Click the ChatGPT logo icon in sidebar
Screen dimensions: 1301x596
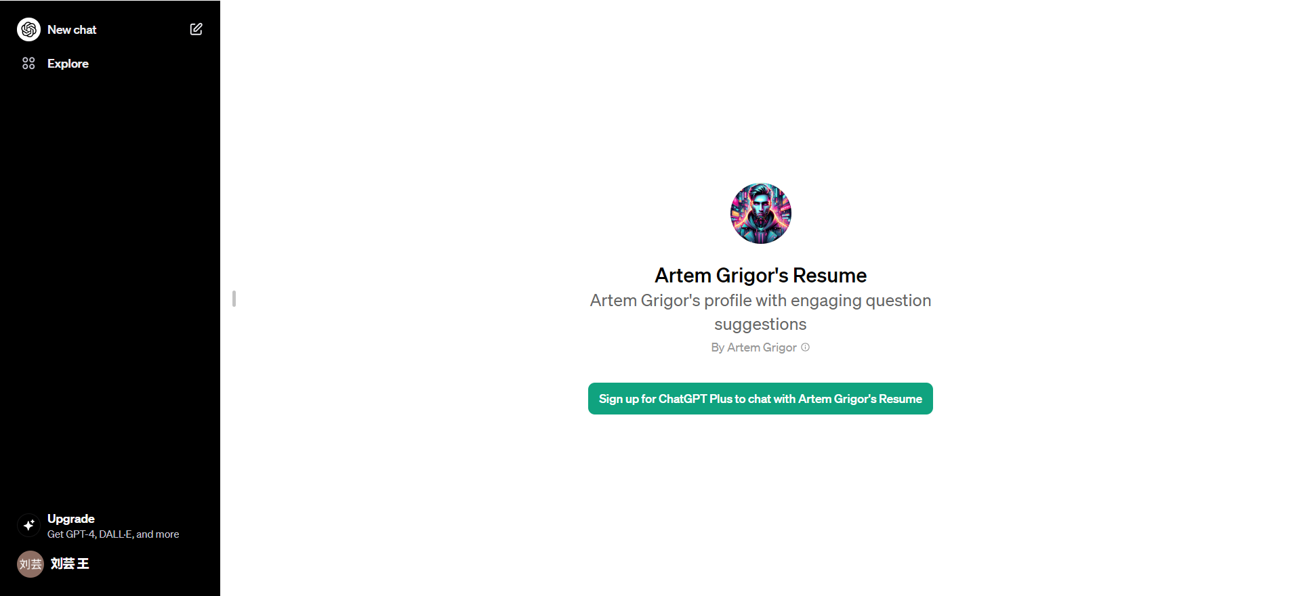(28, 30)
